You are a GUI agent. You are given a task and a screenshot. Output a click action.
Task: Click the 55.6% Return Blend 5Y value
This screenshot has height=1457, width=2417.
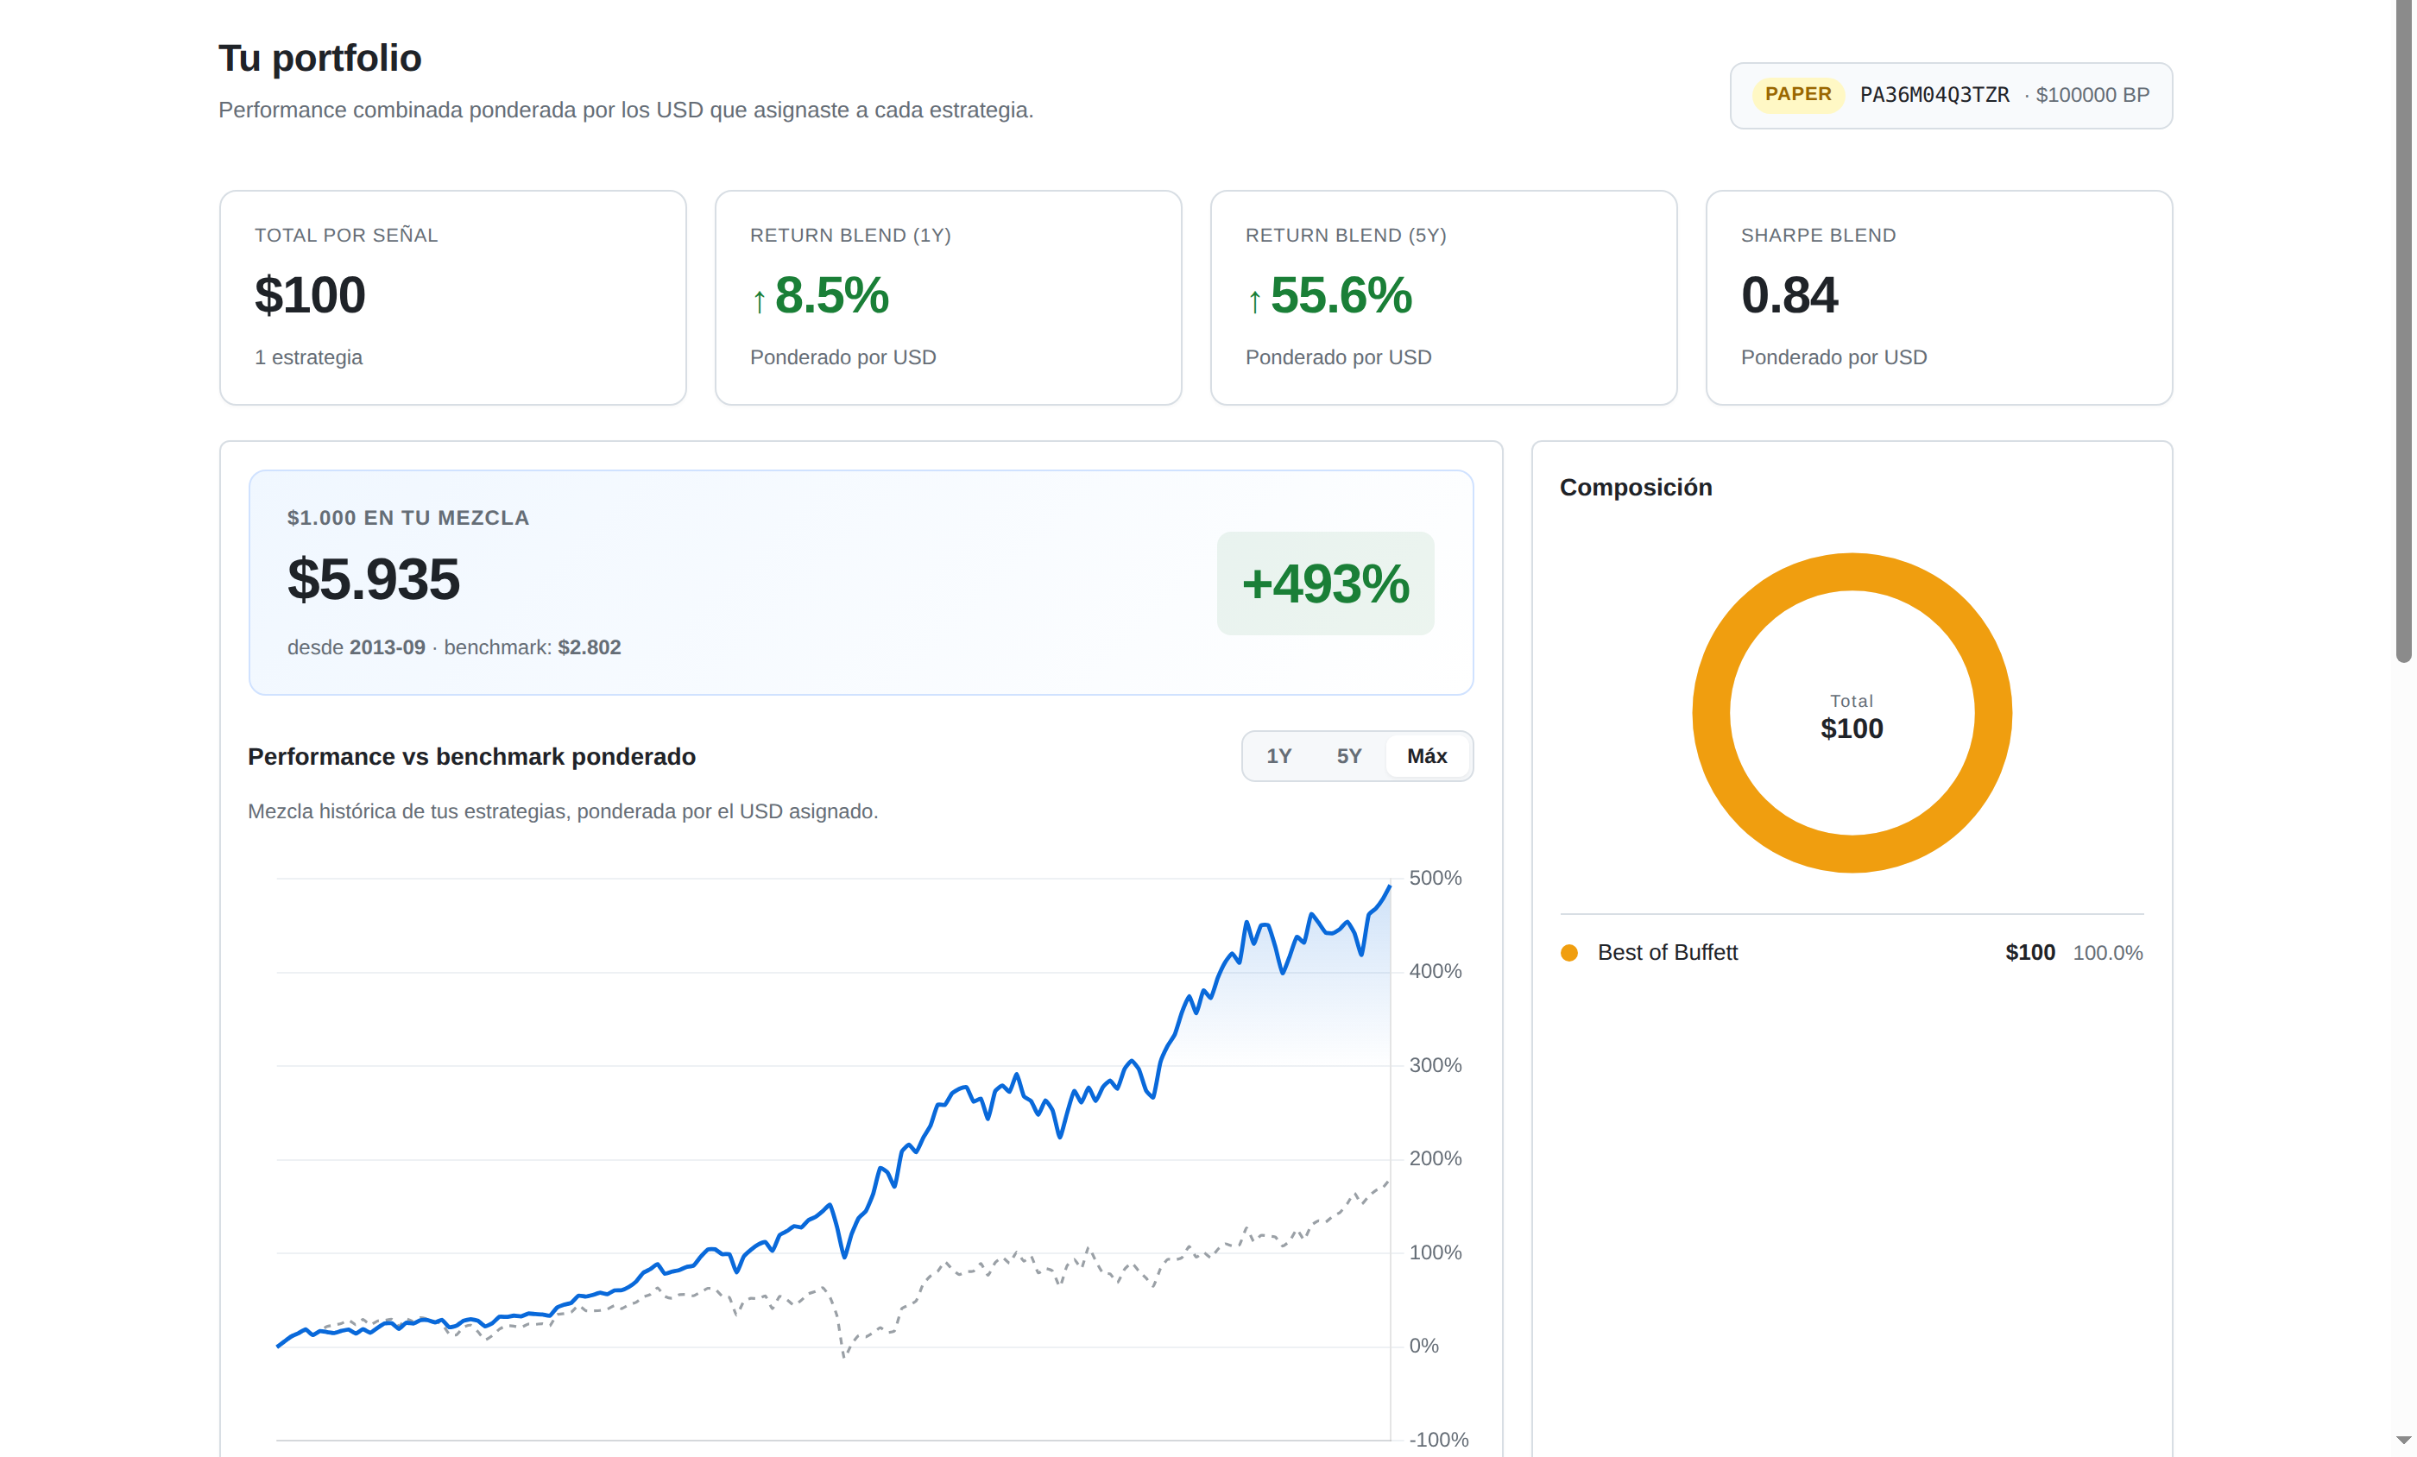tap(1340, 295)
